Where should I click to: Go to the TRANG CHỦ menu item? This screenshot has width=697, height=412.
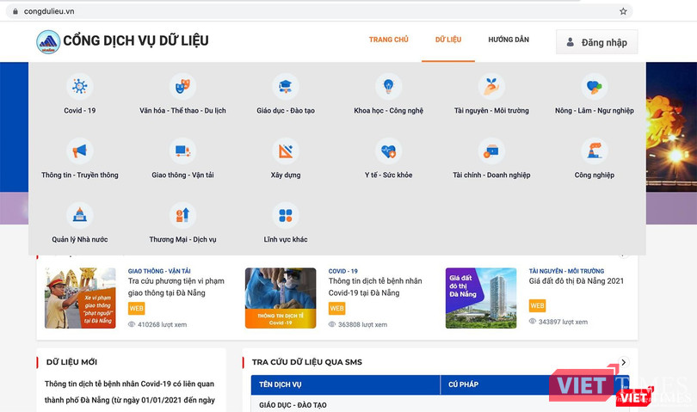pyautogui.click(x=388, y=40)
